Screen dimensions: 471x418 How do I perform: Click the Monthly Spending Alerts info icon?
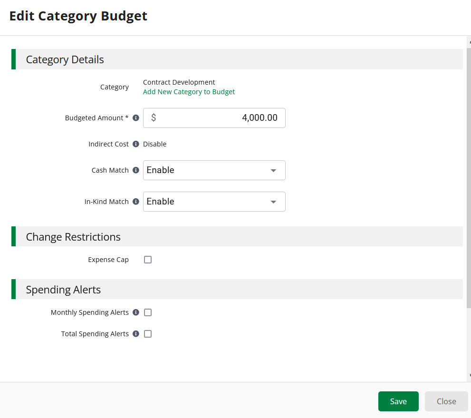(136, 312)
